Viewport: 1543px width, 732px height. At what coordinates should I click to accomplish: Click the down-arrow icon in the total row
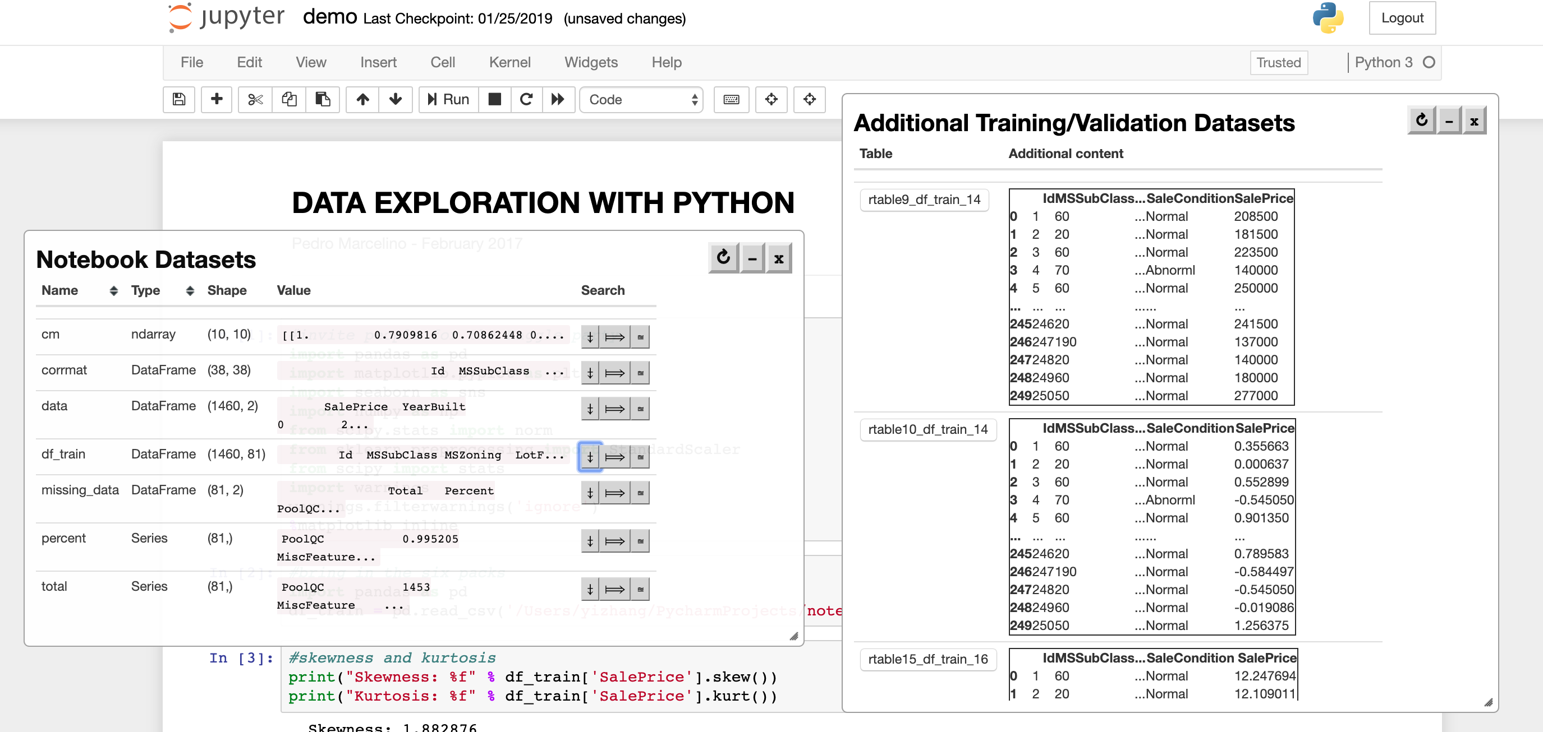tap(590, 589)
